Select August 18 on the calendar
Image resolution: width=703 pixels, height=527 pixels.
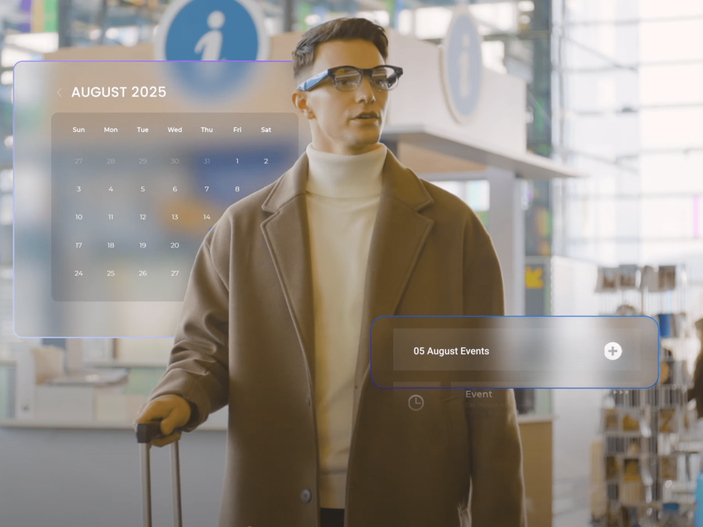(x=111, y=245)
